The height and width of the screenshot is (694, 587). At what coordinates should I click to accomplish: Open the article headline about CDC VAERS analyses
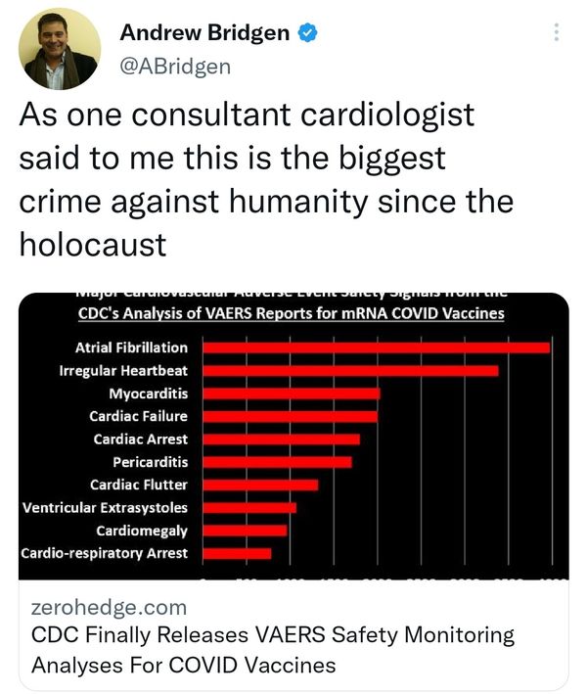[x=273, y=650]
